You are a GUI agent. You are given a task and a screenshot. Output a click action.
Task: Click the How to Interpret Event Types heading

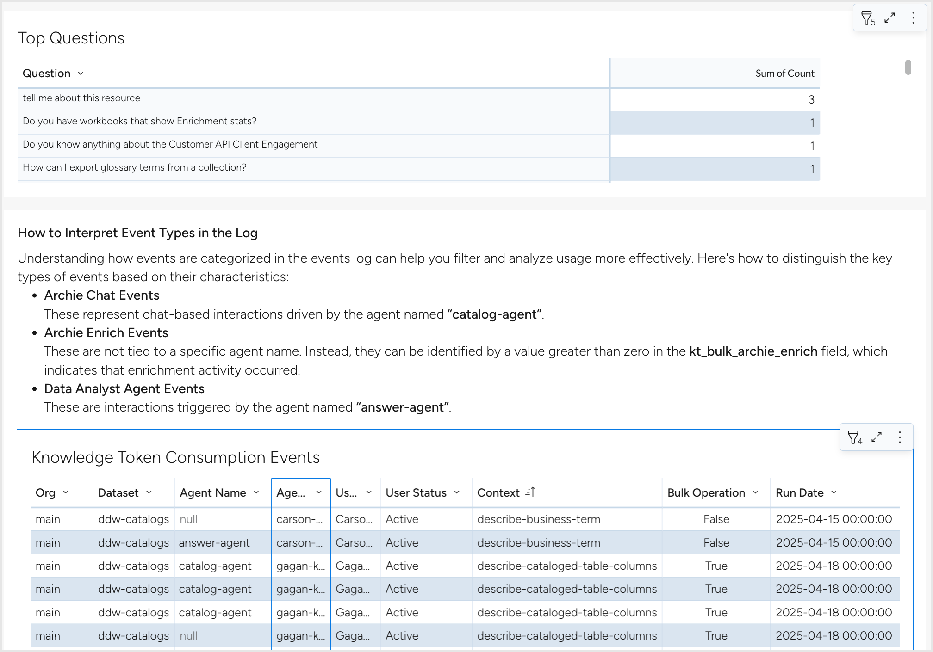[x=137, y=233]
